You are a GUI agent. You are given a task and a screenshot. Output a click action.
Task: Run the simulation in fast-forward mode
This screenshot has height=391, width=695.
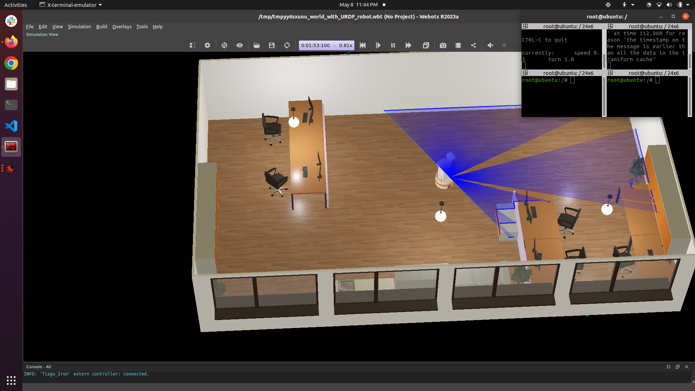(x=408, y=45)
